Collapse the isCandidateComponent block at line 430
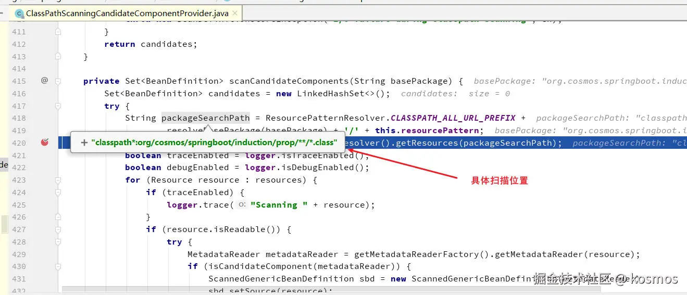 (x=58, y=266)
